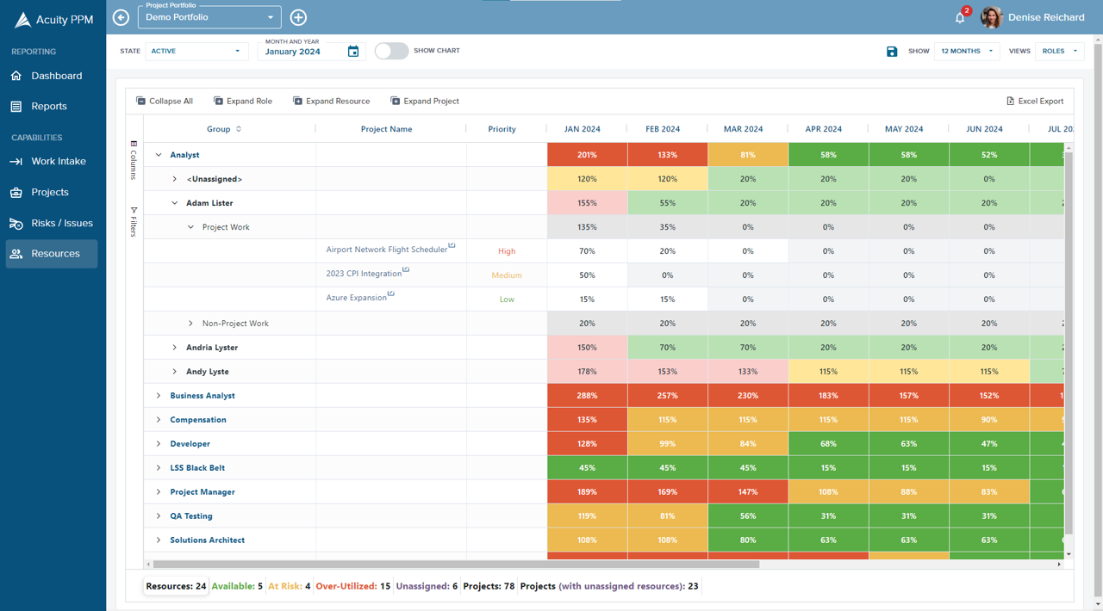This screenshot has height=611, width=1103.
Task: Open the notifications bell
Action: 960,17
